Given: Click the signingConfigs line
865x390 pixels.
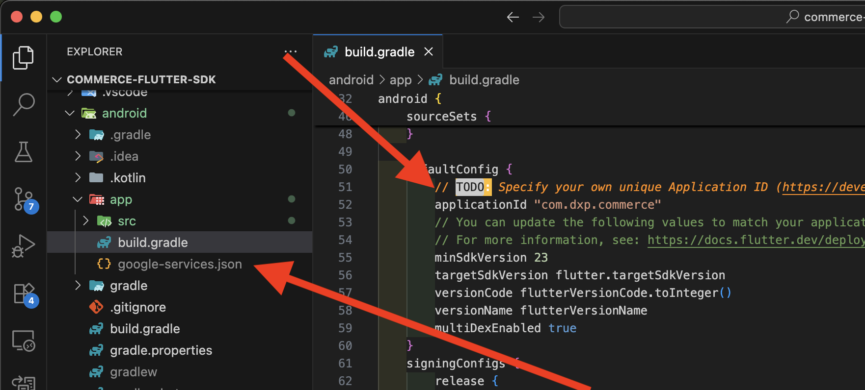Looking at the screenshot, I should [463, 364].
